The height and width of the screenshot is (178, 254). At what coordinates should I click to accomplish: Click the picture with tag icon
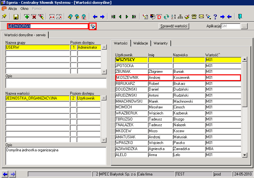coord(153,17)
